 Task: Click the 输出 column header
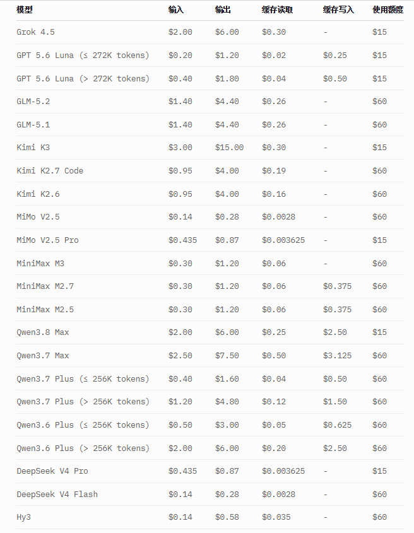coord(223,10)
